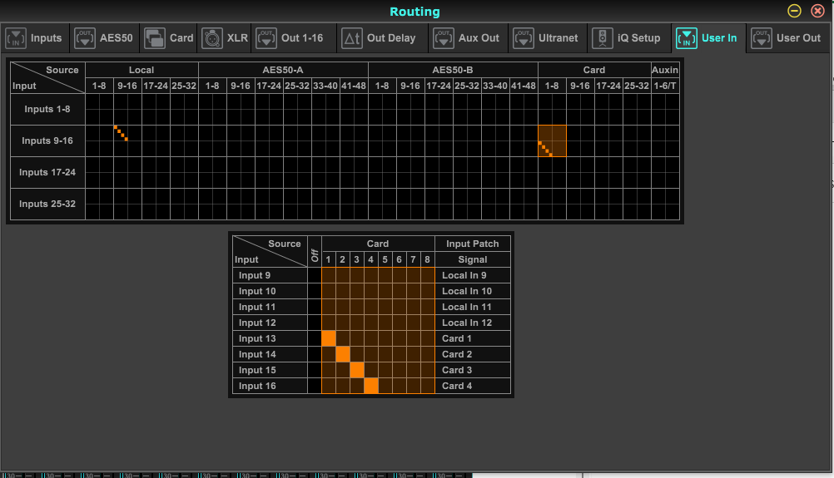Toggle Card 4 patch for Input 16
The width and height of the screenshot is (834, 478).
[371, 386]
